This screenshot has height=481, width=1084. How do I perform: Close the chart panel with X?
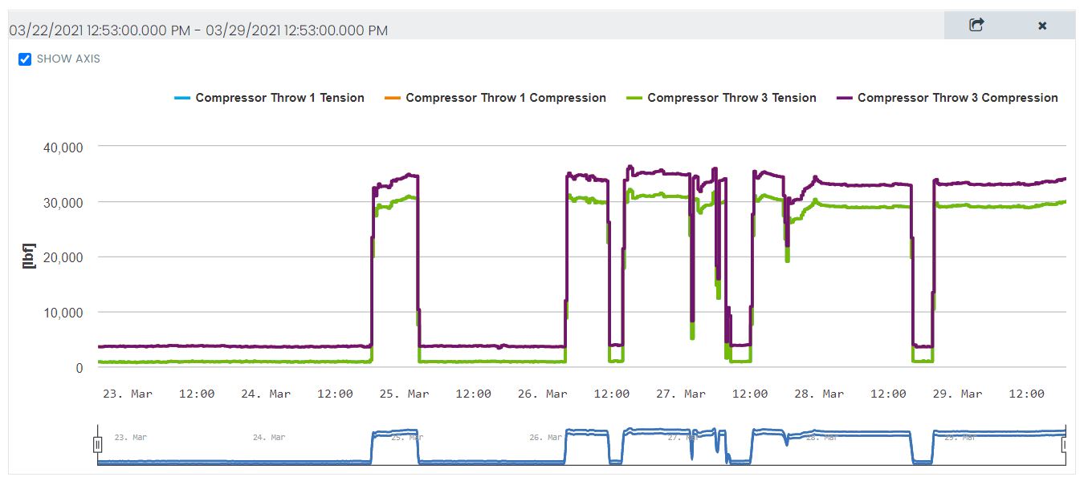1042,26
